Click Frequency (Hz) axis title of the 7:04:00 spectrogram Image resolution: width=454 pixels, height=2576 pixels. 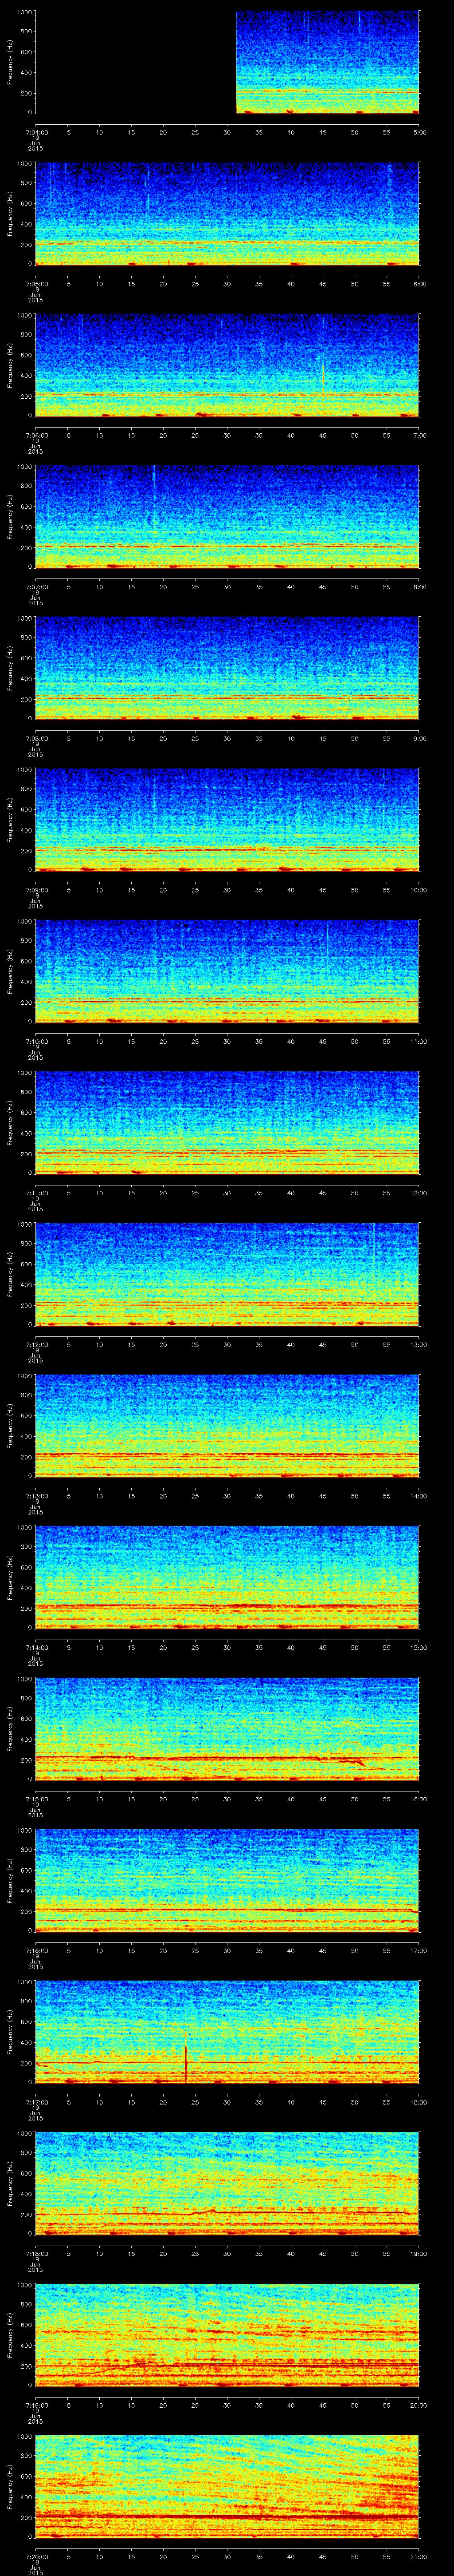tap(10, 62)
